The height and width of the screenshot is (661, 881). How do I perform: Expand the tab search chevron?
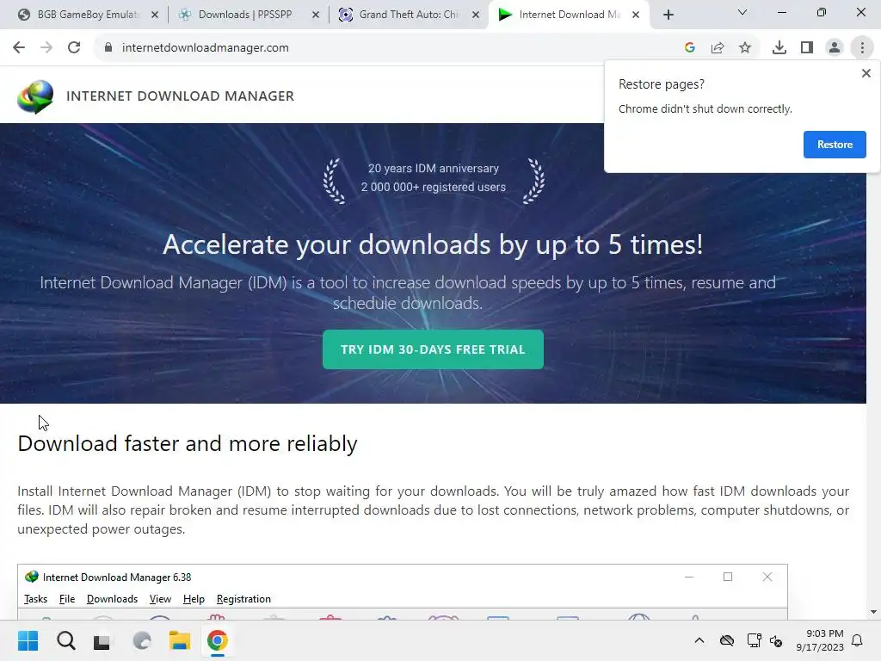point(742,12)
